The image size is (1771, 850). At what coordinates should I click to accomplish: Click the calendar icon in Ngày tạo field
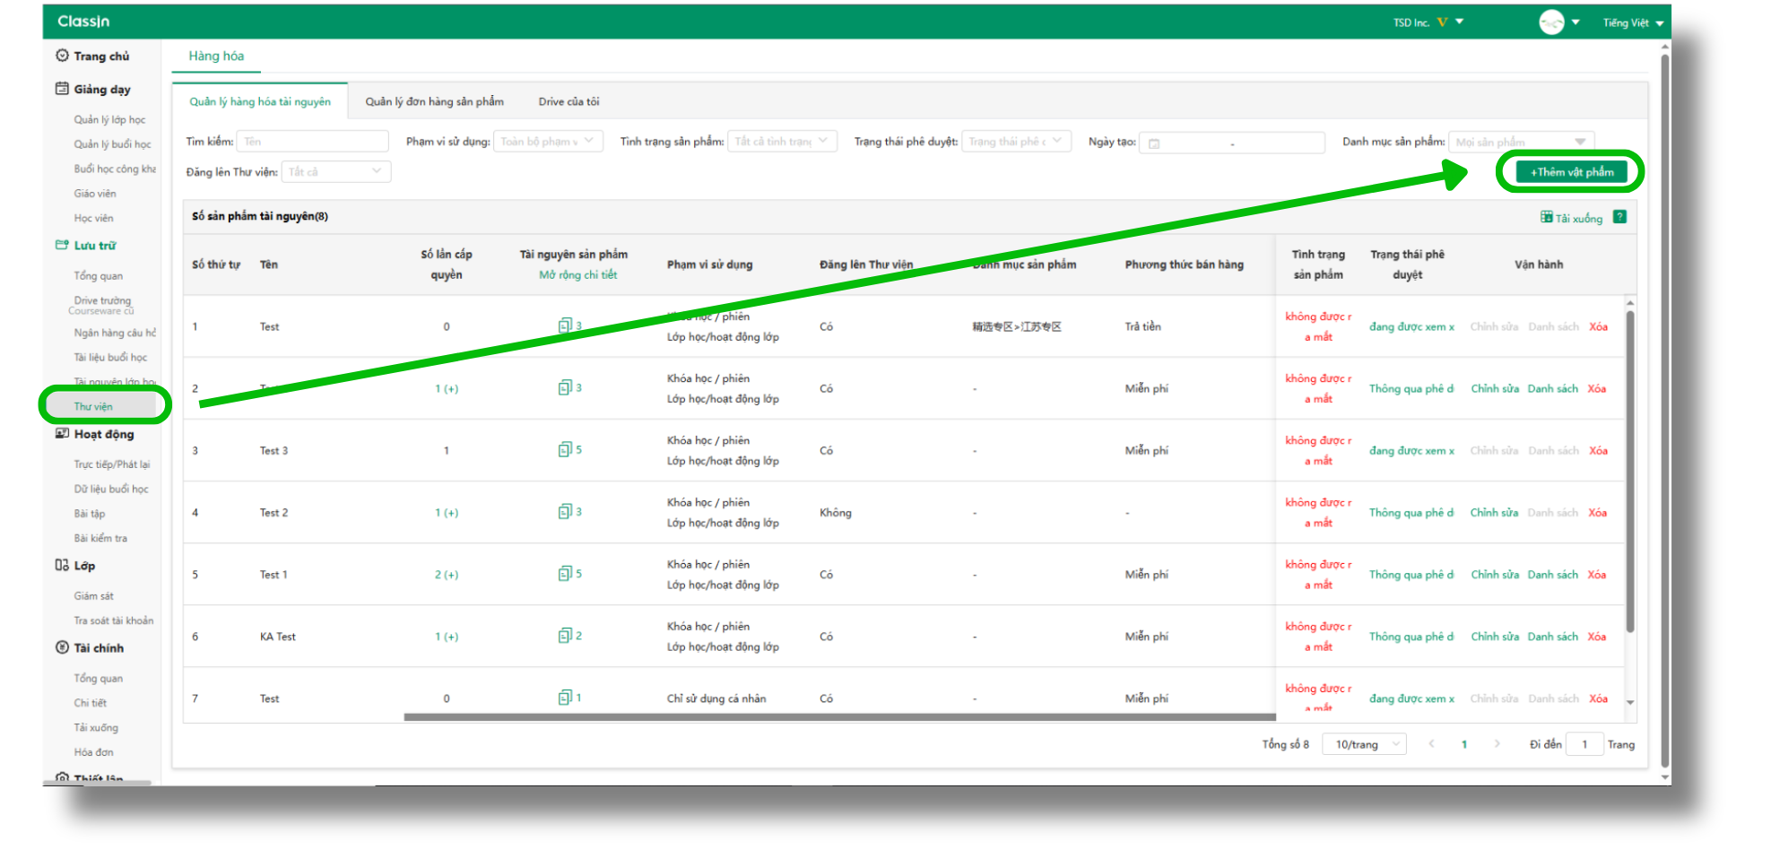click(x=1154, y=143)
